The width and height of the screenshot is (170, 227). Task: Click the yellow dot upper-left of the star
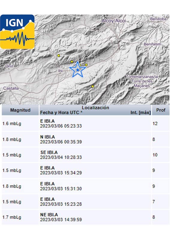click(x=72, y=62)
